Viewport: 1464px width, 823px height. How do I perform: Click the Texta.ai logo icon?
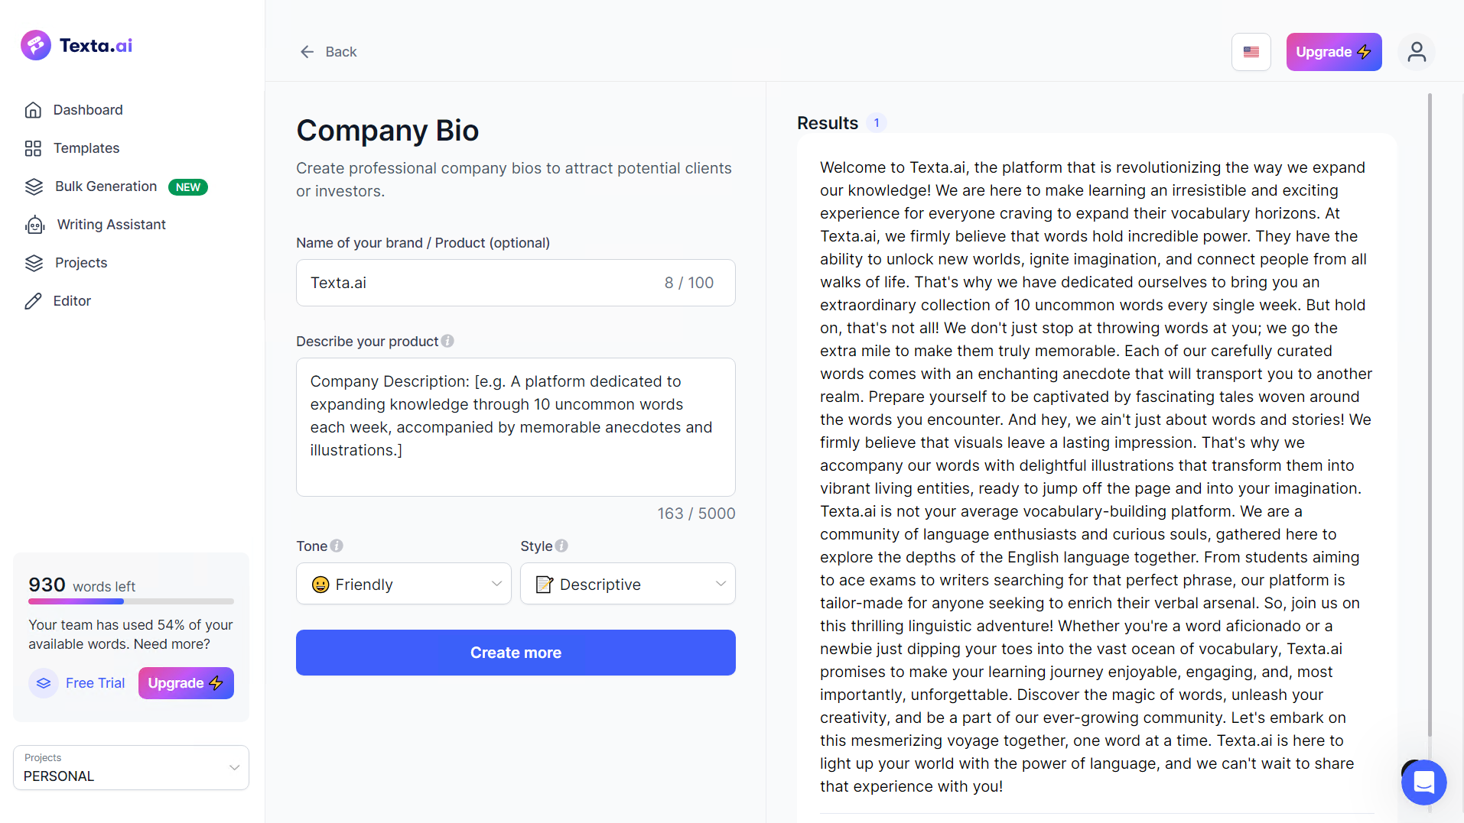[36, 46]
